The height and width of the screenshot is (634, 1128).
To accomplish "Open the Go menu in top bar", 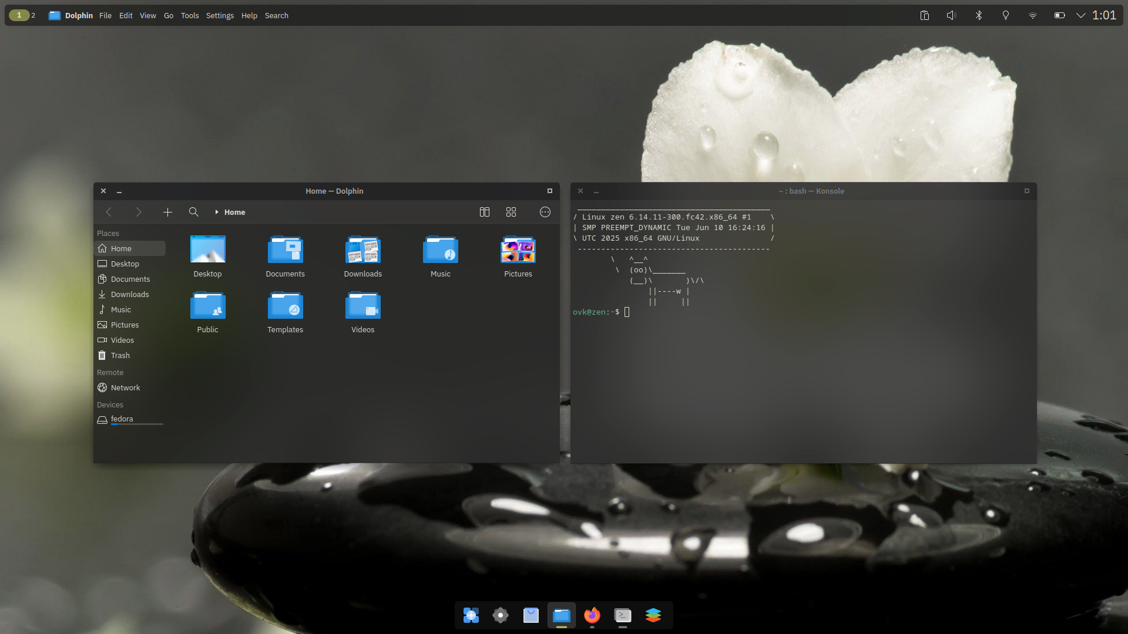I will point(169,15).
